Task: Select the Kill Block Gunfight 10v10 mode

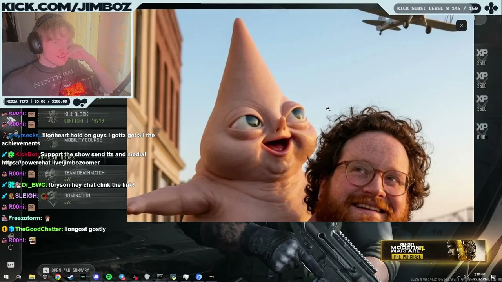Action: click(82, 117)
